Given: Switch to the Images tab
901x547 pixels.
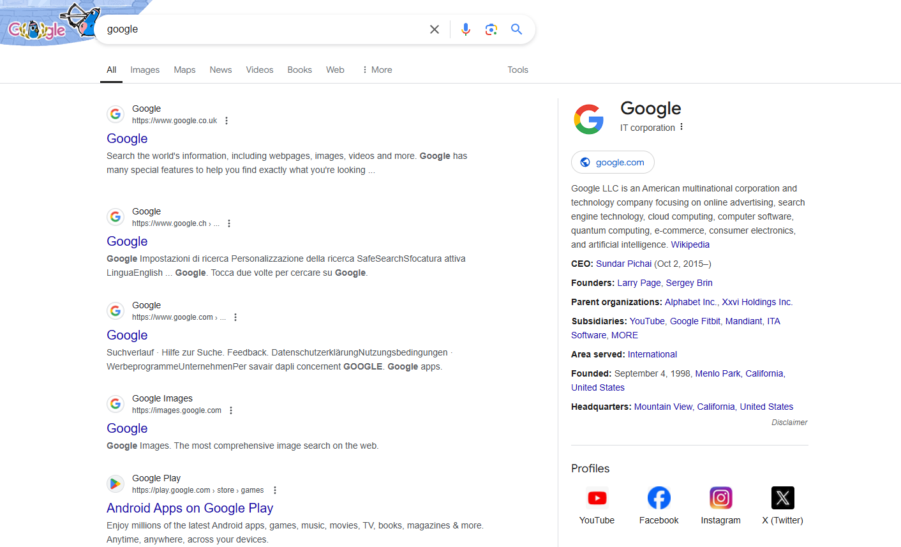Looking at the screenshot, I should (x=145, y=70).
